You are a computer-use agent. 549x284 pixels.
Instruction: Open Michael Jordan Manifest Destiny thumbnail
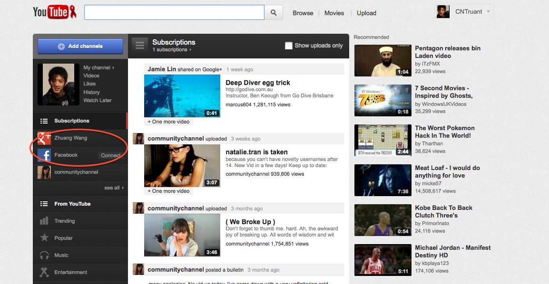click(382, 260)
